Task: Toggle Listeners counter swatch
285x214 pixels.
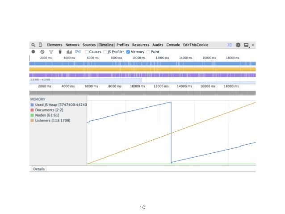Action: pos(32,120)
